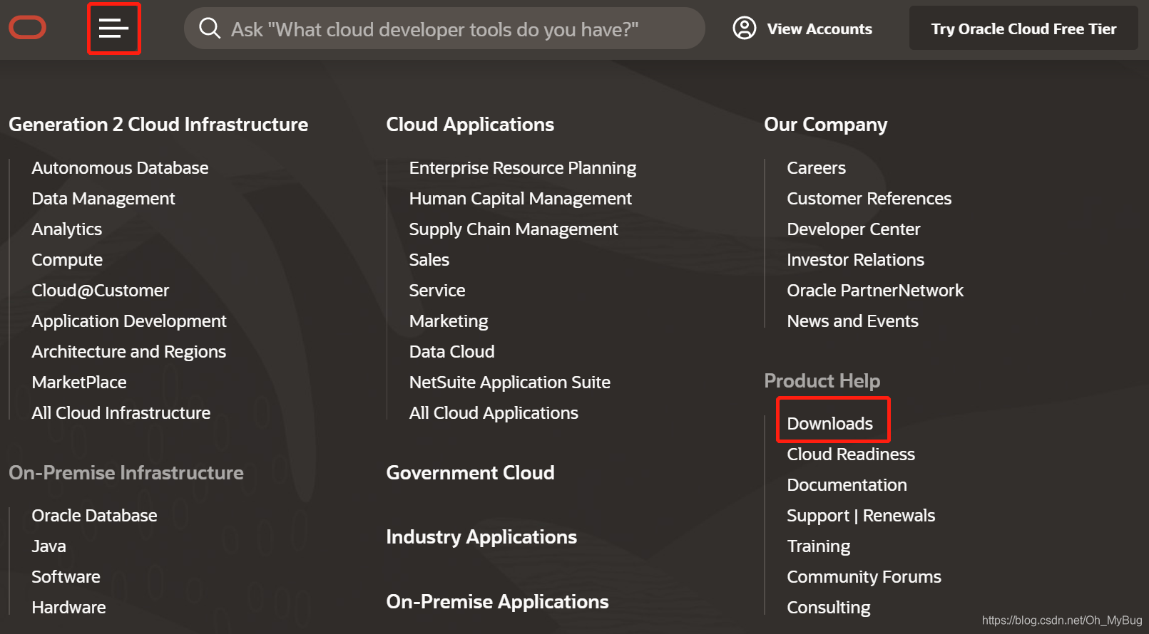
Task: Open Training link
Action: [x=819, y=546]
